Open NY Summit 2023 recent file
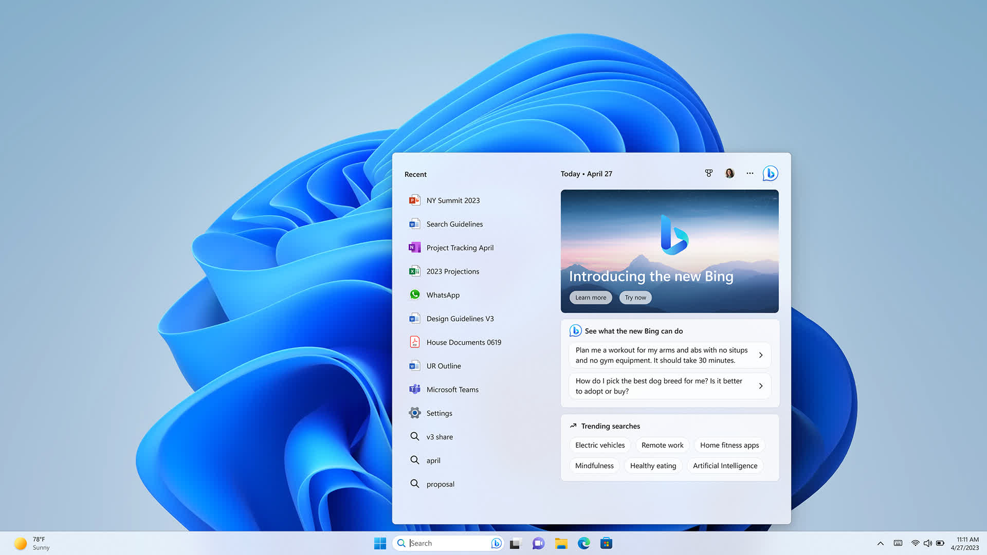 (x=453, y=200)
